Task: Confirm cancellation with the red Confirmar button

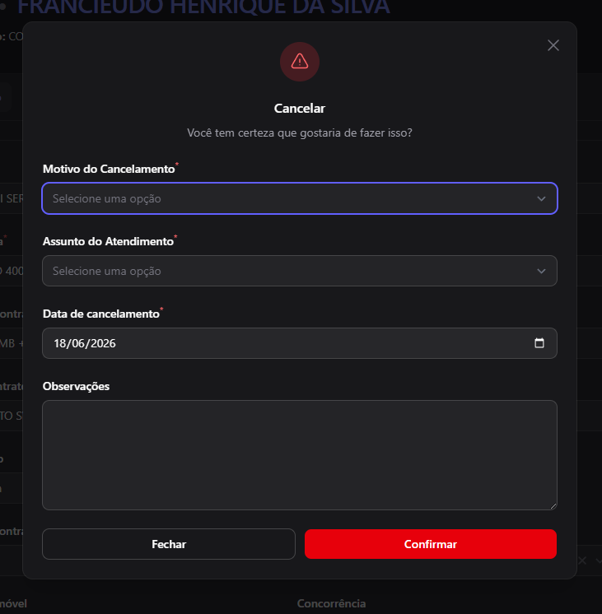Action: [431, 544]
